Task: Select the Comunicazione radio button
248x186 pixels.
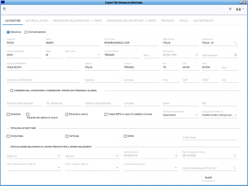Action: [26, 32]
